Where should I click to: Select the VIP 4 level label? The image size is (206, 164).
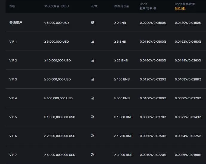click(13, 98)
